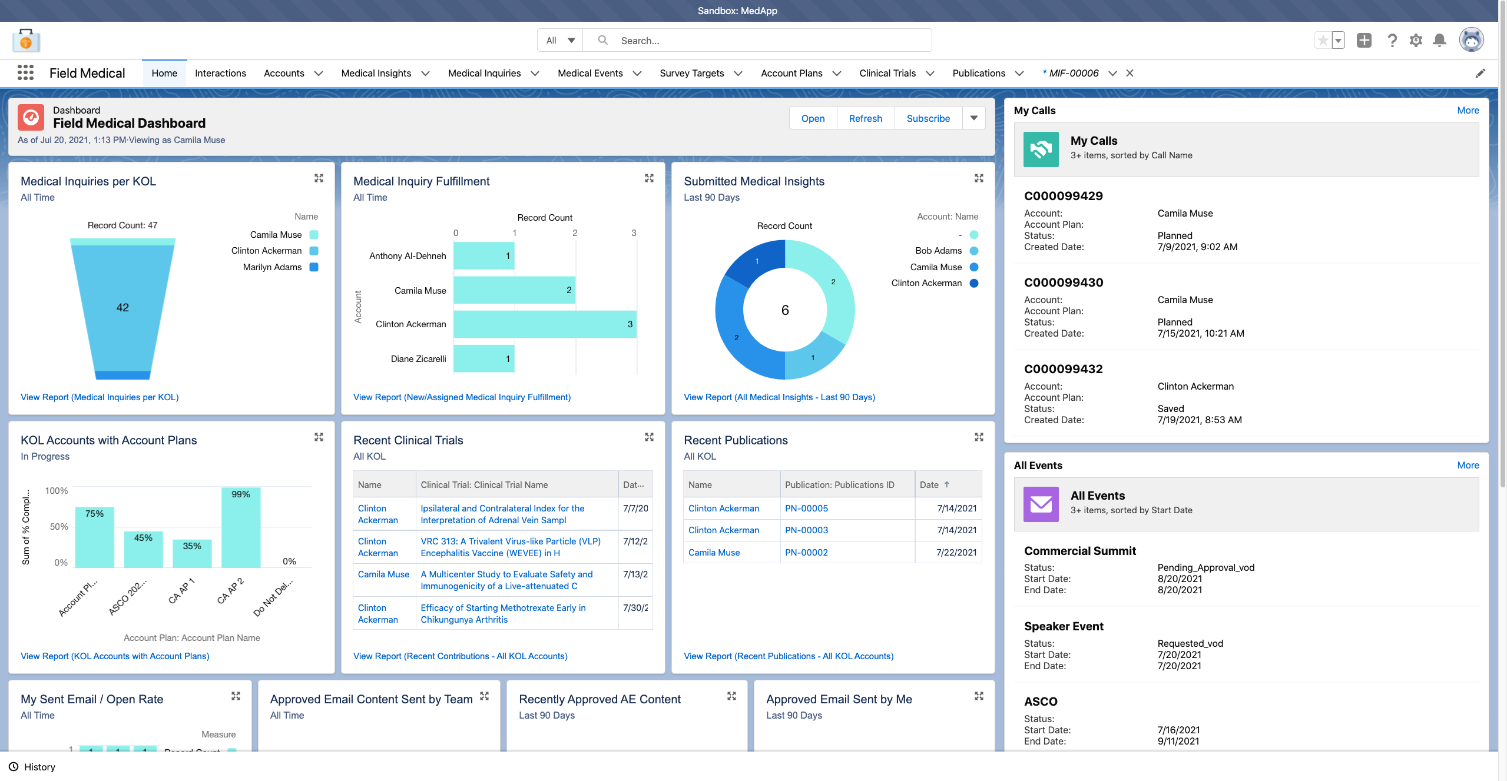Switch to the Interactions tab

(220, 73)
